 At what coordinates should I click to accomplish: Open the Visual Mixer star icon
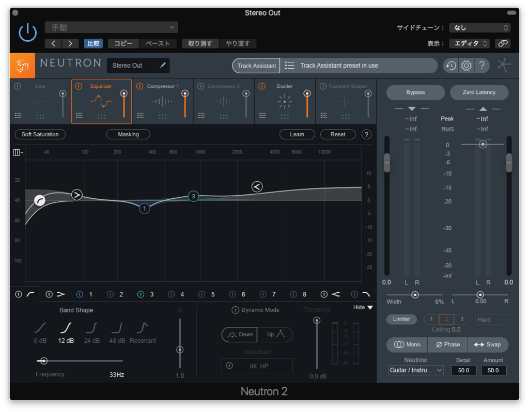pos(504,65)
